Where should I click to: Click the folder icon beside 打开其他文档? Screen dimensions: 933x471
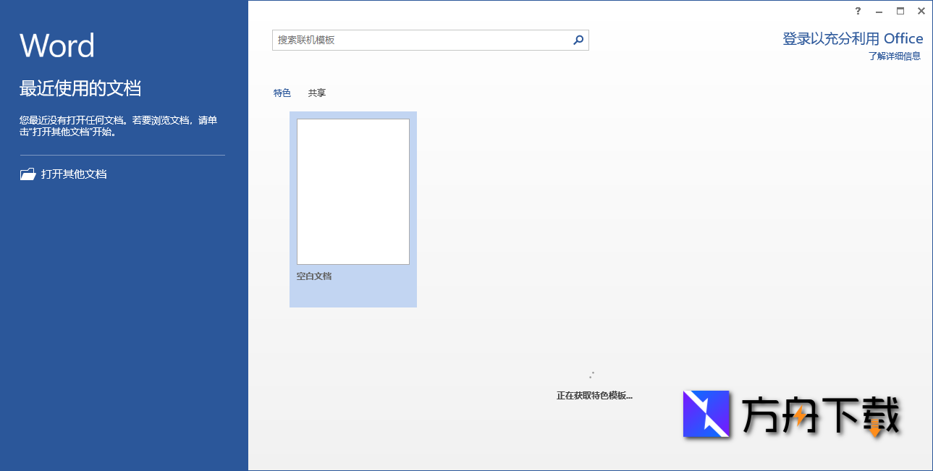(27, 174)
